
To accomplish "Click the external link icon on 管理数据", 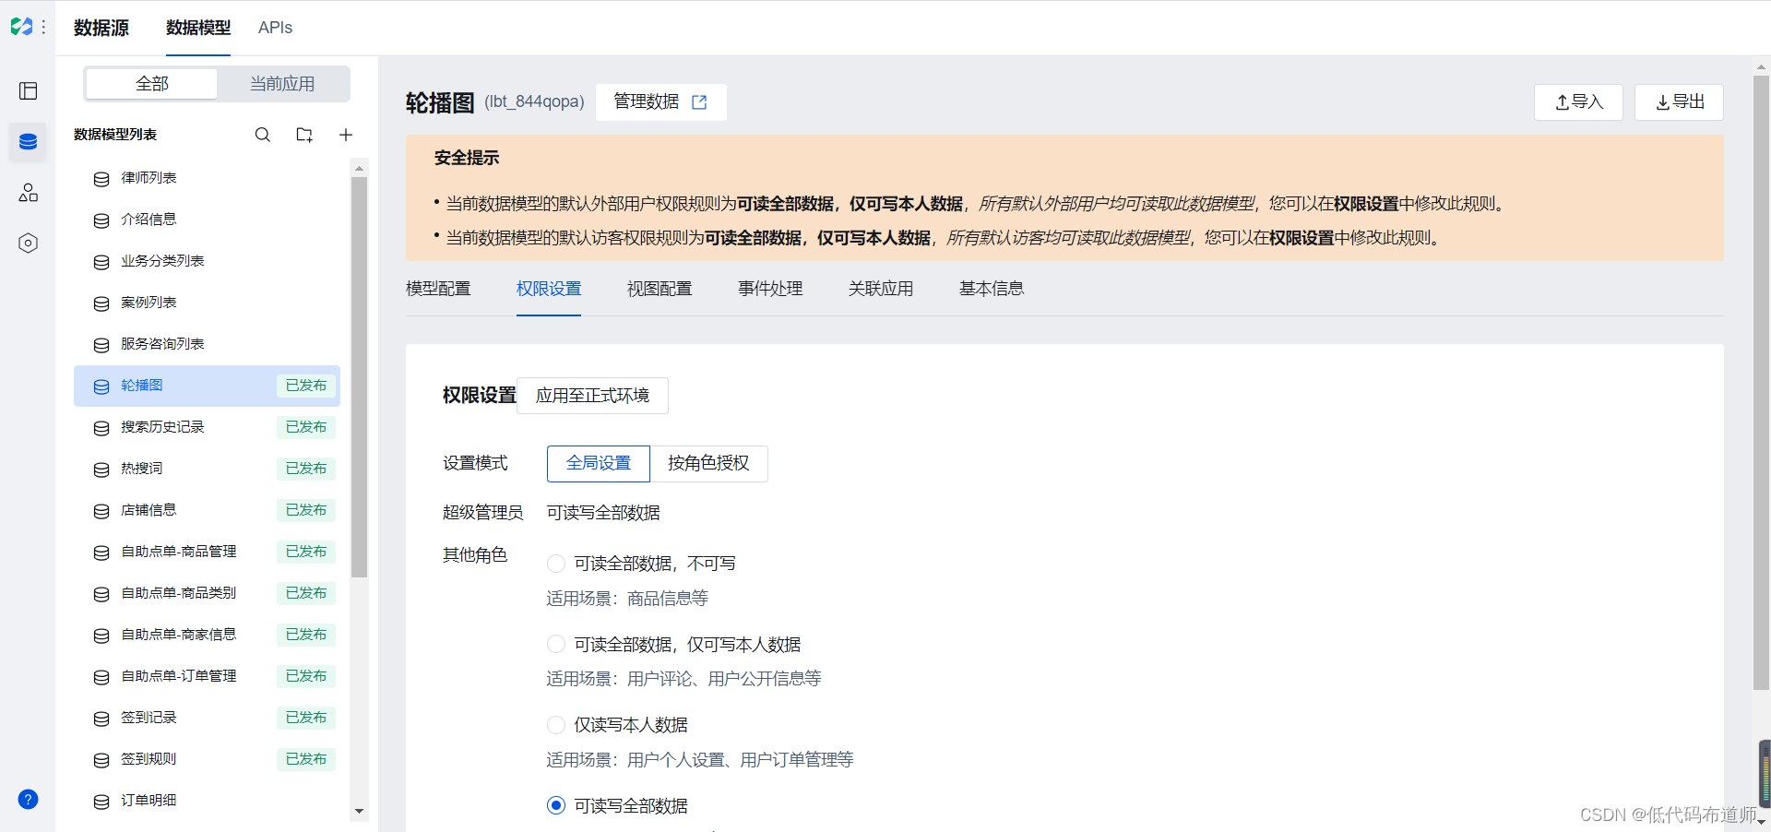I will tap(699, 102).
